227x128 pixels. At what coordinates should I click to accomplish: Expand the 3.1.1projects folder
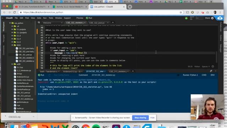(x=12, y=32)
